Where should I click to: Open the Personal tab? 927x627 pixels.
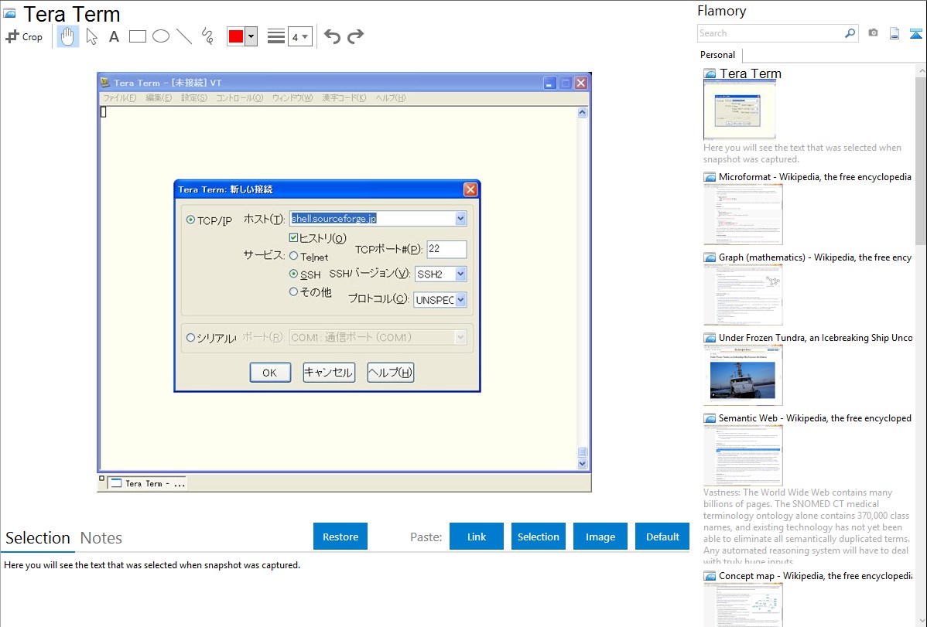coord(717,55)
